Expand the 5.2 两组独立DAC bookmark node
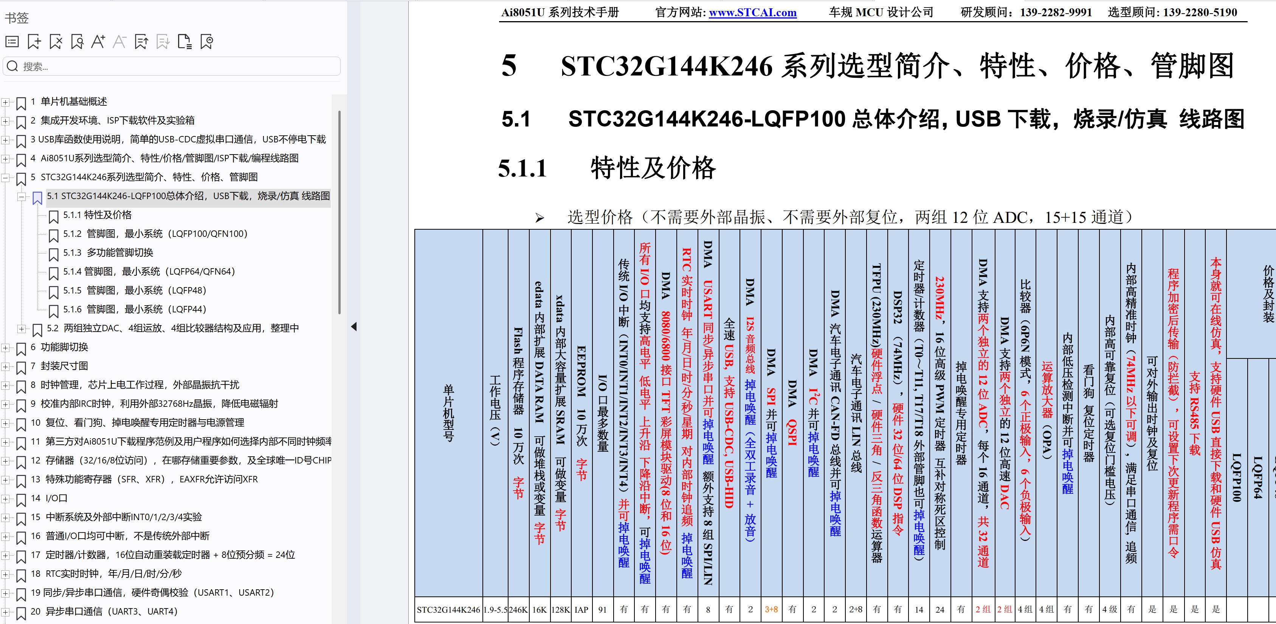This screenshot has width=1276, height=624. click(21, 329)
